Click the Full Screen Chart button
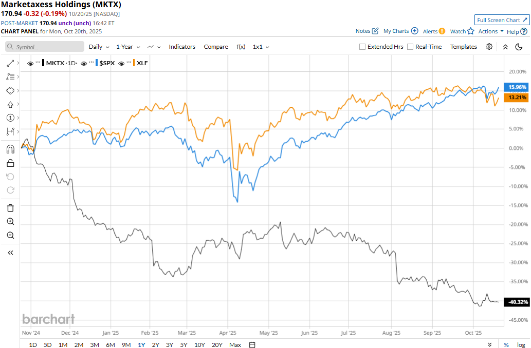 502,20
